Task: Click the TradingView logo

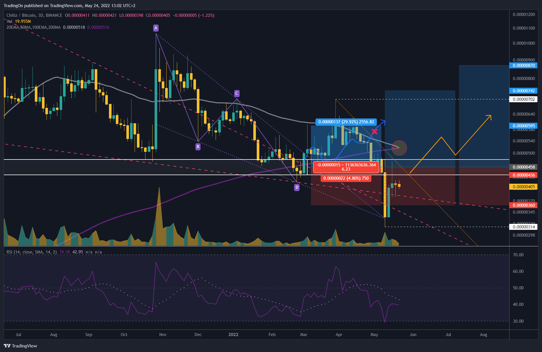Action: point(21,346)
